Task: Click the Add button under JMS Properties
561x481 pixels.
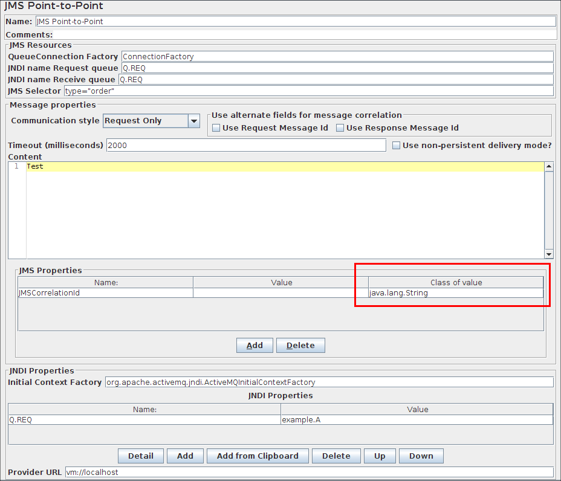Action: [x=255, y=346]
